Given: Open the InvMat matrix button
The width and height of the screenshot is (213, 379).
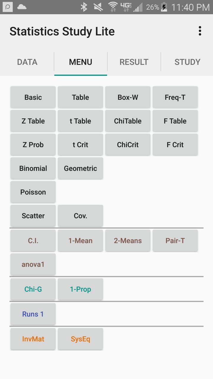Looking at the screenshot, I should pos(33,339).
